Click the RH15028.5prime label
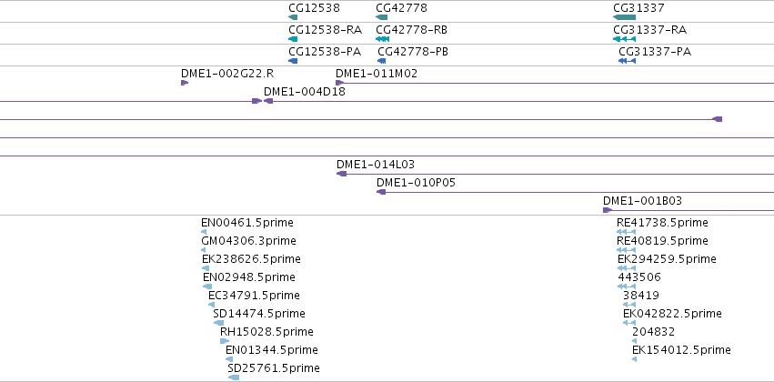774x382 pixels. pyautogui.click(x=267, y=332)
